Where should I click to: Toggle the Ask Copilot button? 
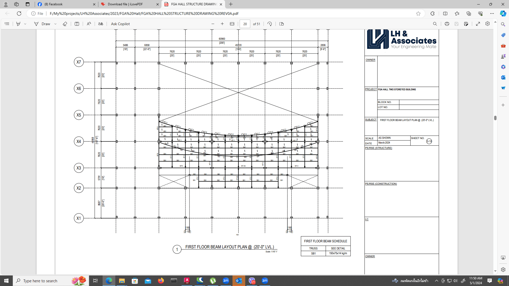[120, 24]
